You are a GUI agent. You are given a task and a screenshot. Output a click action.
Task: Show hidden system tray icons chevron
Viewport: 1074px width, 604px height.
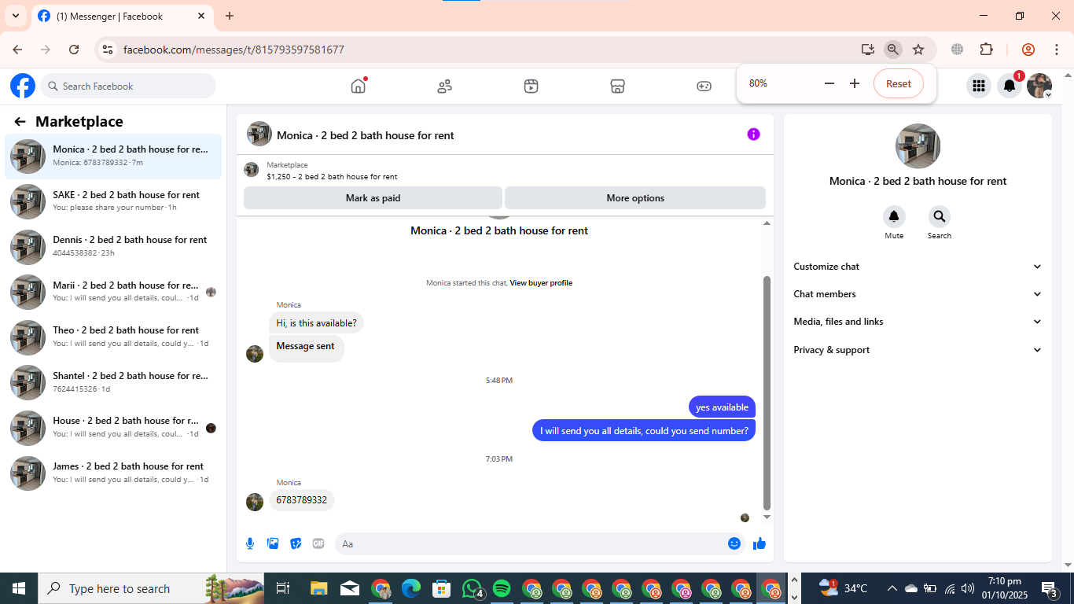pos(892,588)
